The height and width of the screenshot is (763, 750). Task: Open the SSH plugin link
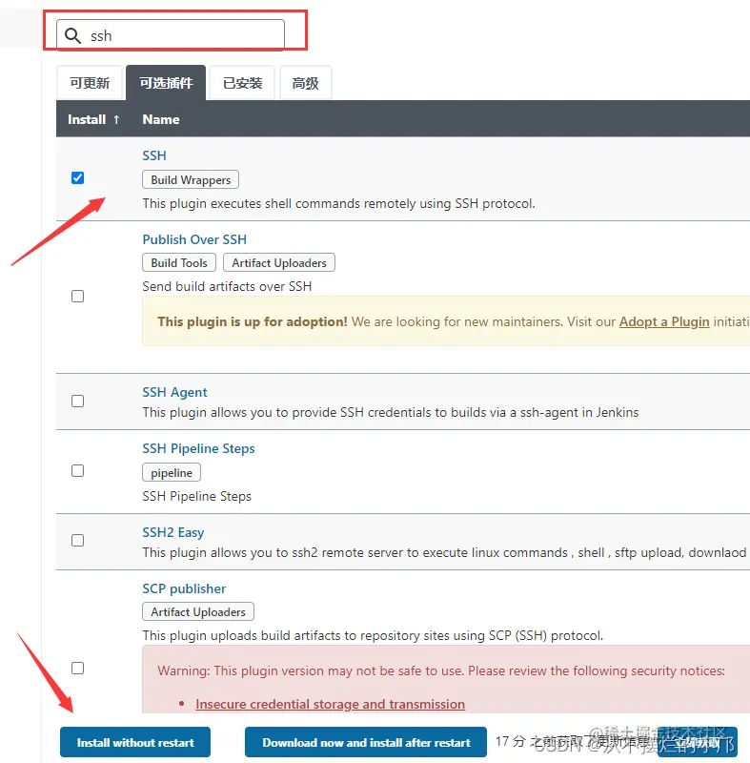[154, 155]
